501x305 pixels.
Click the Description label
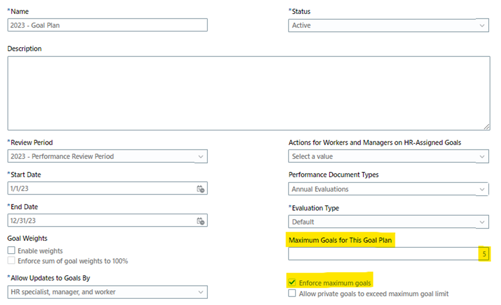[24, 48]
